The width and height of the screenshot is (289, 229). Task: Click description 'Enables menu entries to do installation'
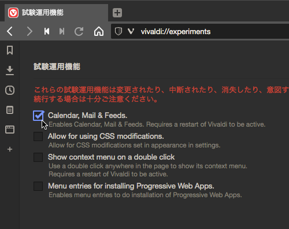[x=145, y=195]
